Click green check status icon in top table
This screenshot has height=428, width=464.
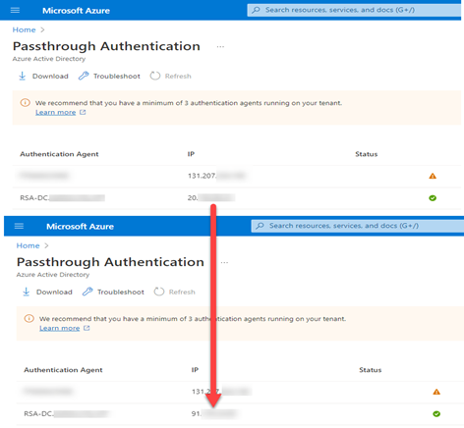[433, 198]
